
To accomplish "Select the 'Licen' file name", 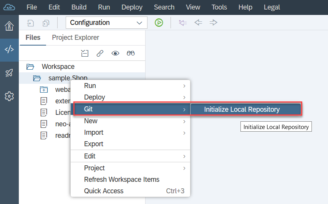I will (63, 113).
